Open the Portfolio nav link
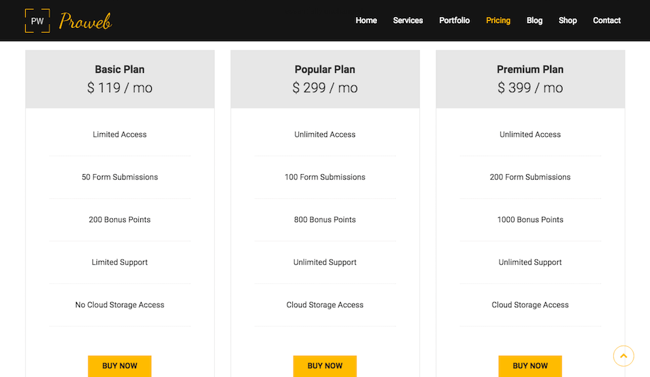 click(454, 20)
